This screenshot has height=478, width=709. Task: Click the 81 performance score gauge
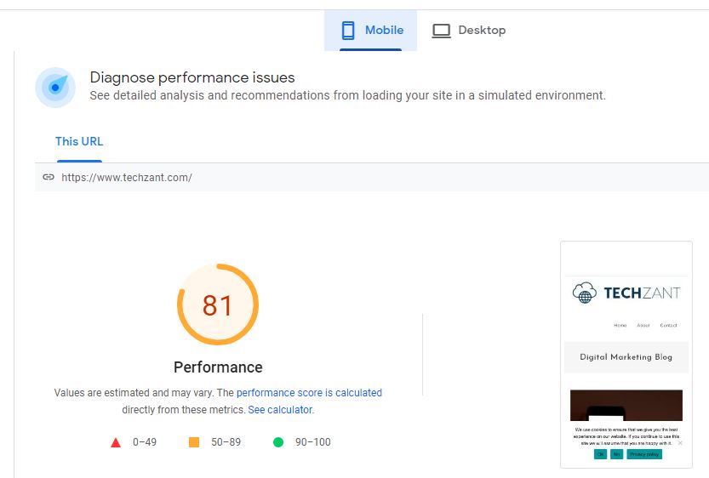coord(218,304)
